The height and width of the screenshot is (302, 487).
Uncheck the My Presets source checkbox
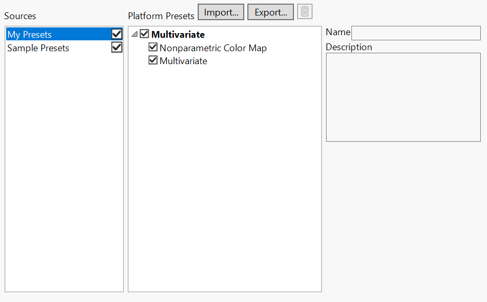(x=116, y=34)
